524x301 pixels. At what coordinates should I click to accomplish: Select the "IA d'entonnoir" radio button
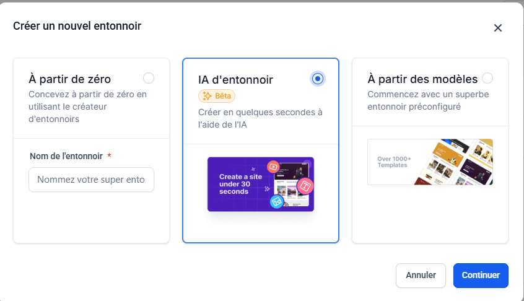tap(318, 79)
